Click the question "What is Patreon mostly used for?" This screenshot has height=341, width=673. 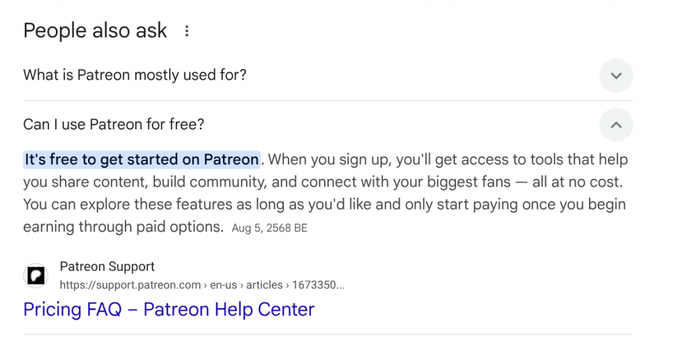[135, 75]
